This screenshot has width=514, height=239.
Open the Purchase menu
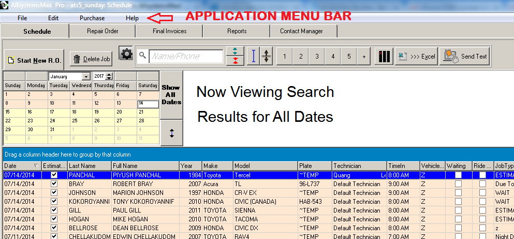tap(92, 18)
